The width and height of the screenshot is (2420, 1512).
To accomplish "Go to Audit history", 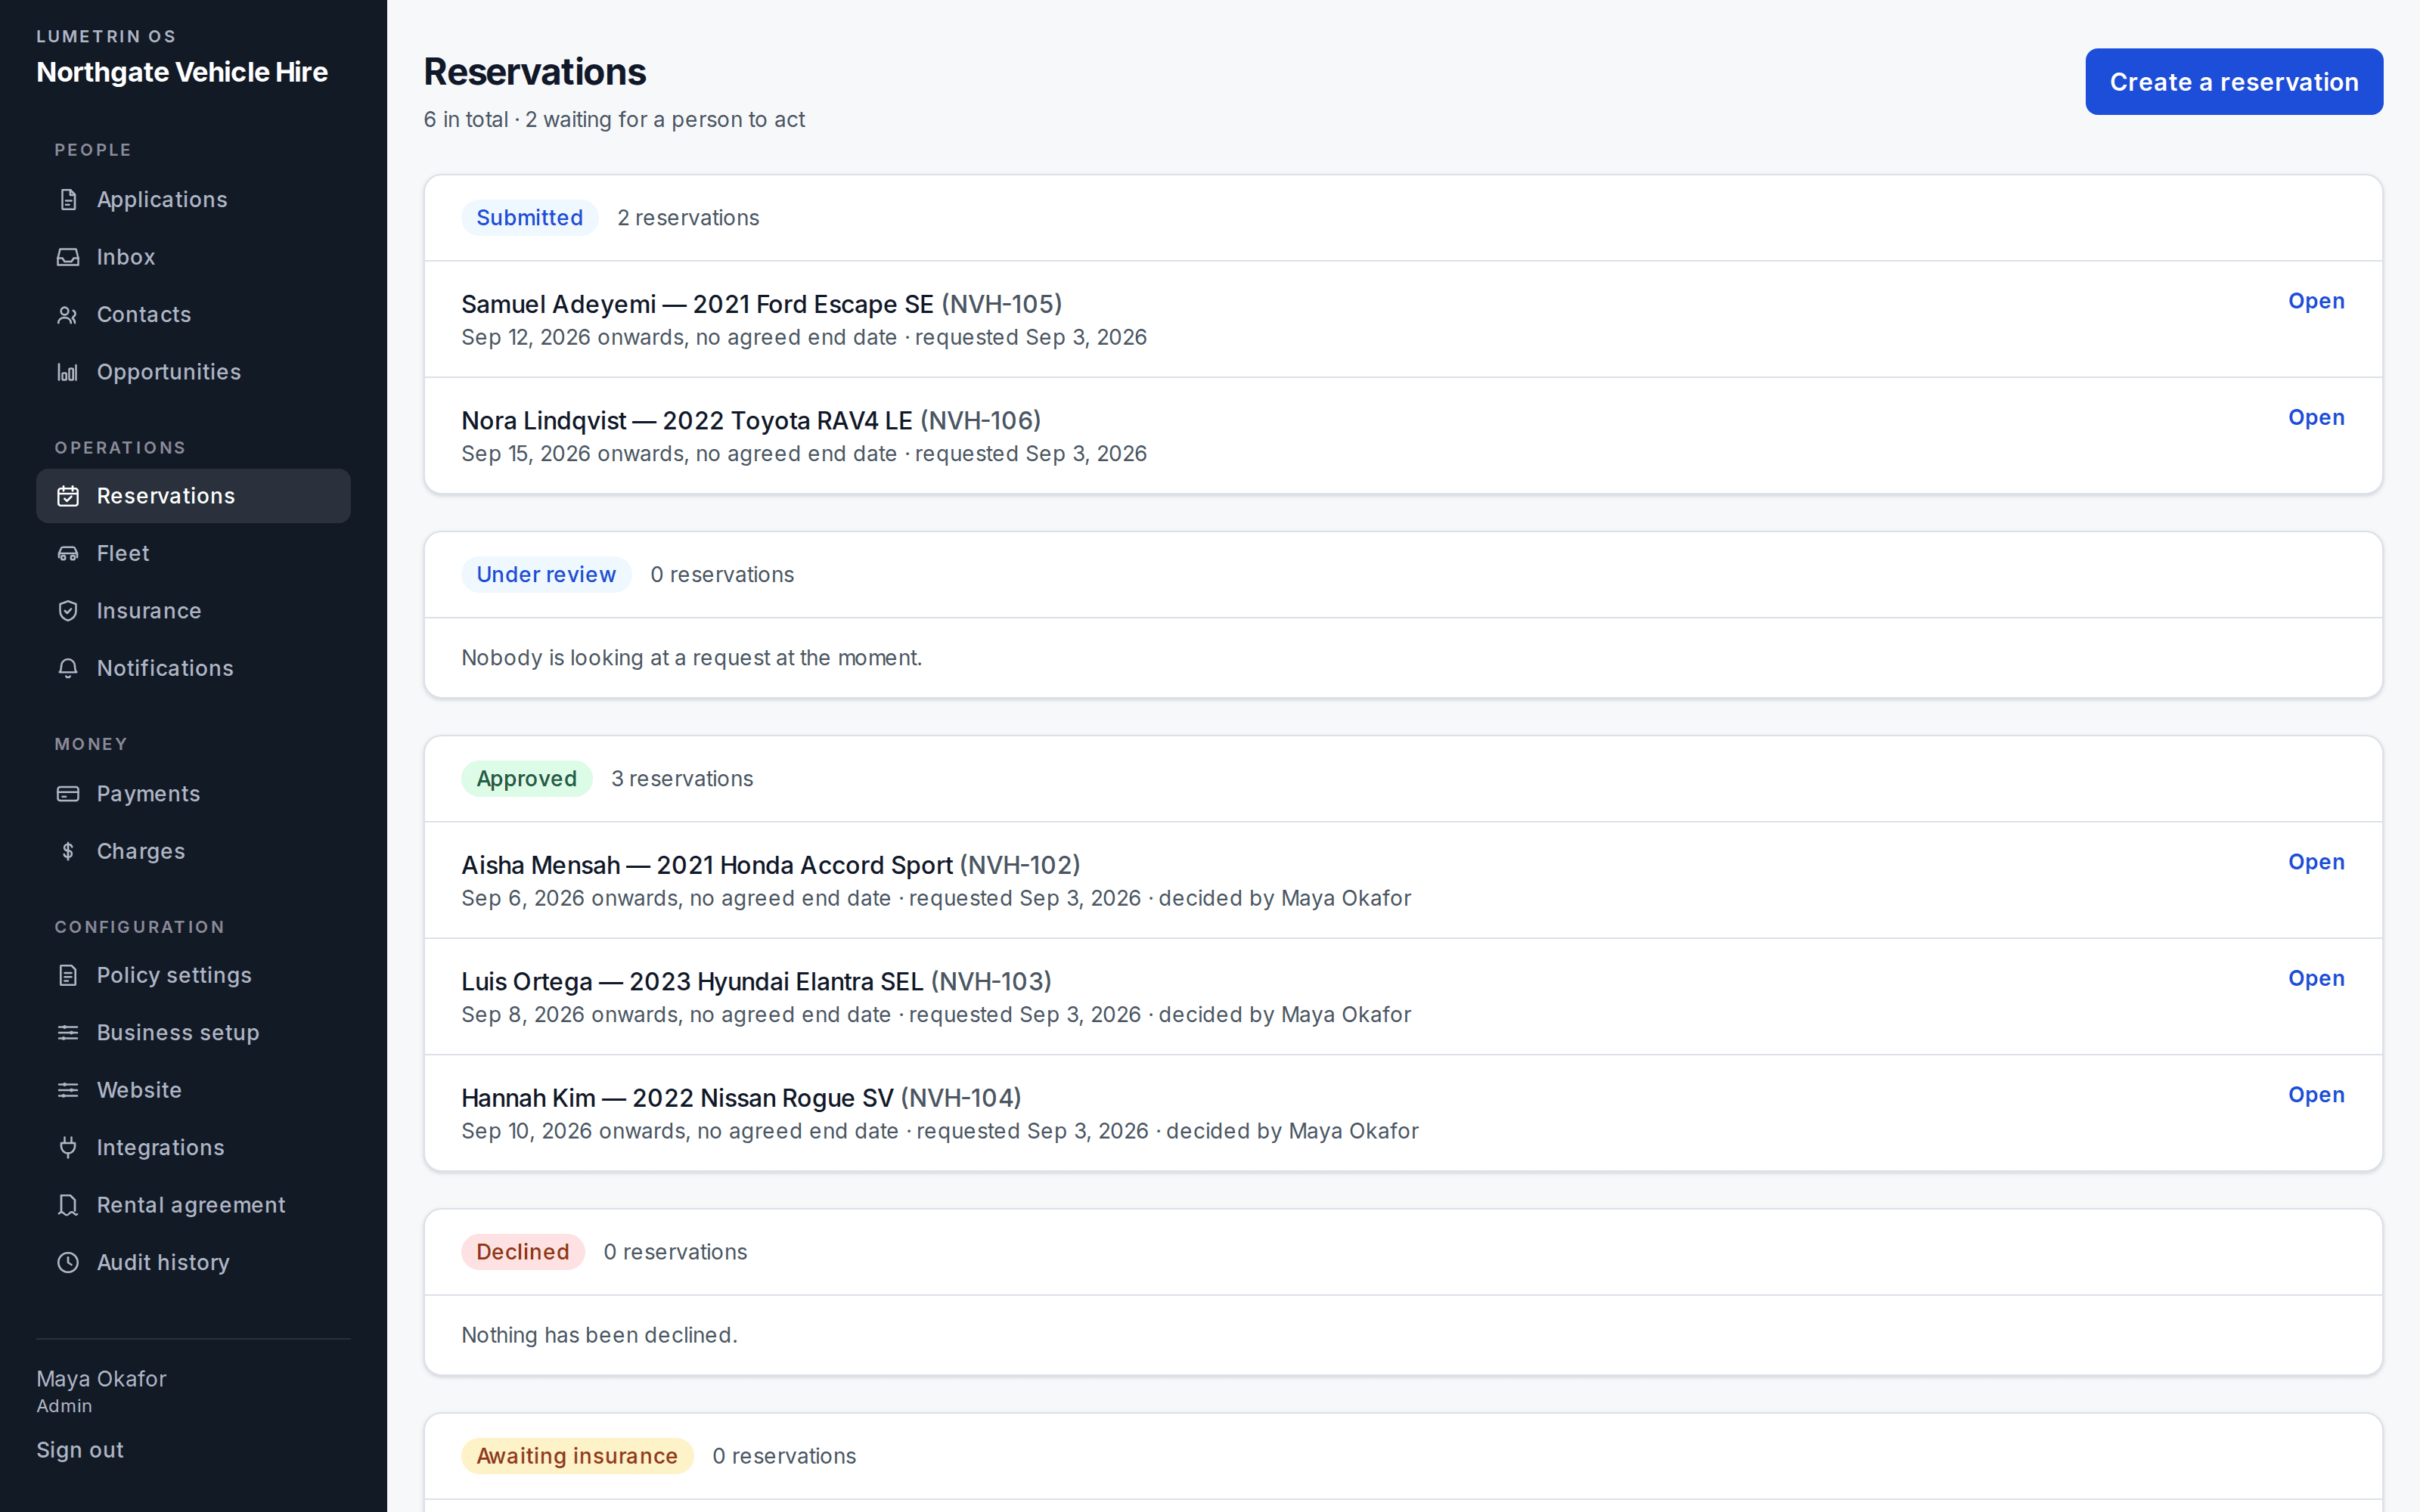I will pyautogui.click(x=193, y=1262).
